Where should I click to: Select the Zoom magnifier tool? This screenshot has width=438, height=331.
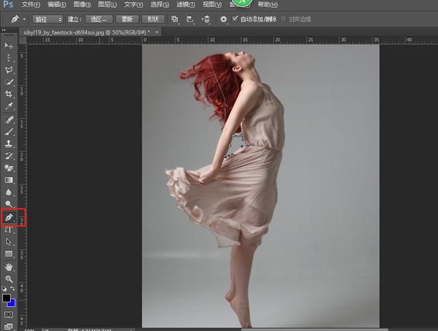[9, 279]
